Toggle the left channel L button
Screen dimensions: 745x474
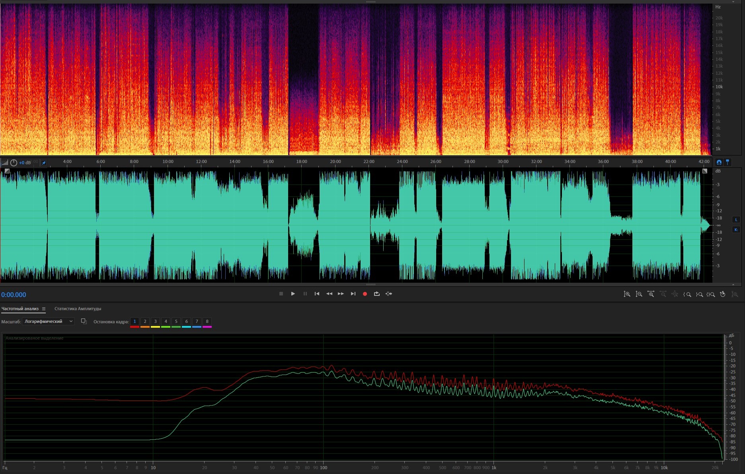click(x=736, y=220)
